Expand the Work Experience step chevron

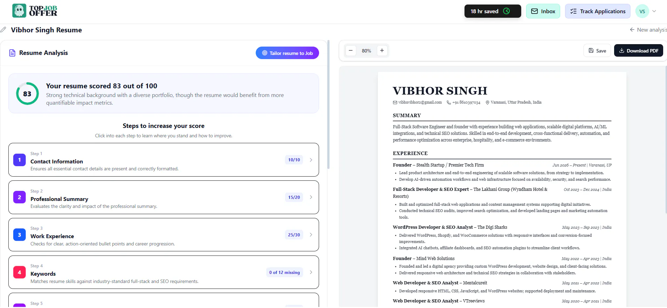[x=311, y=235]
